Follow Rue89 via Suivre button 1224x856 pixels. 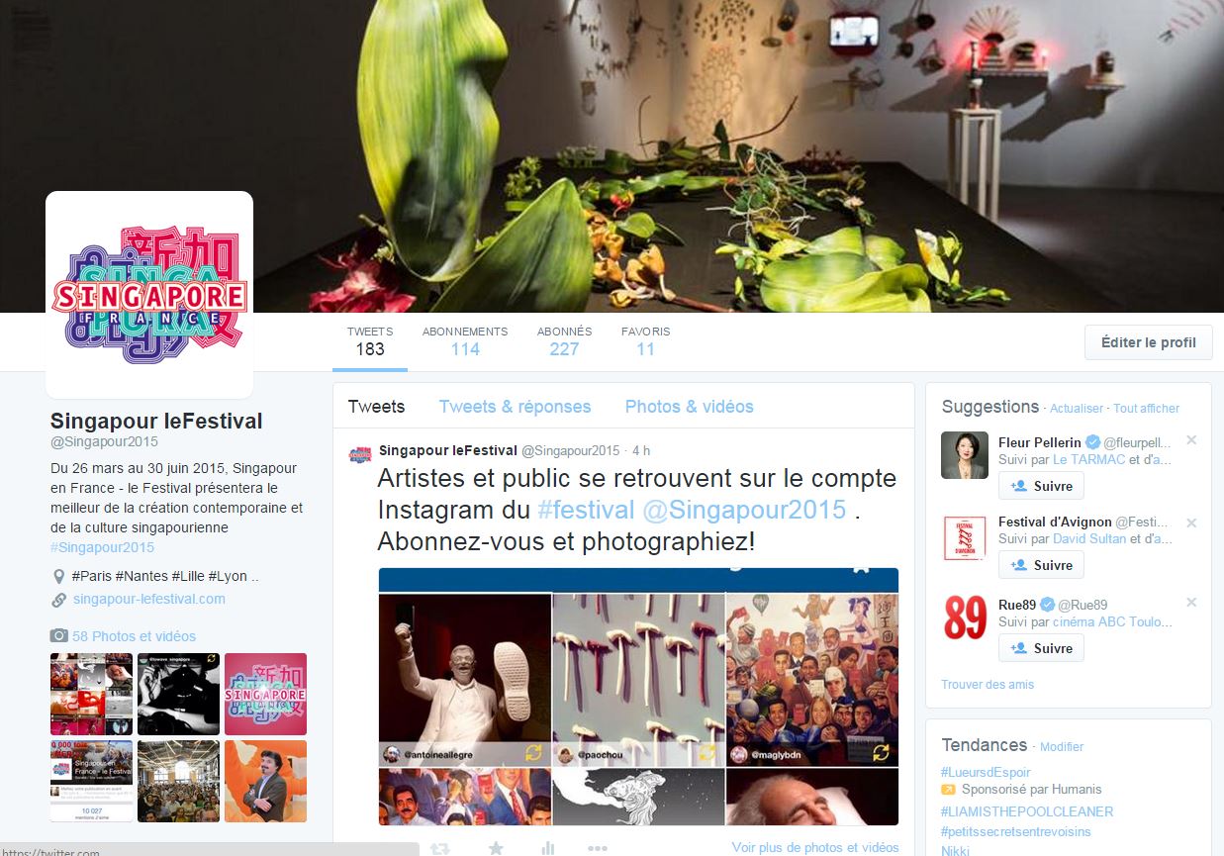coord(1041,648)
